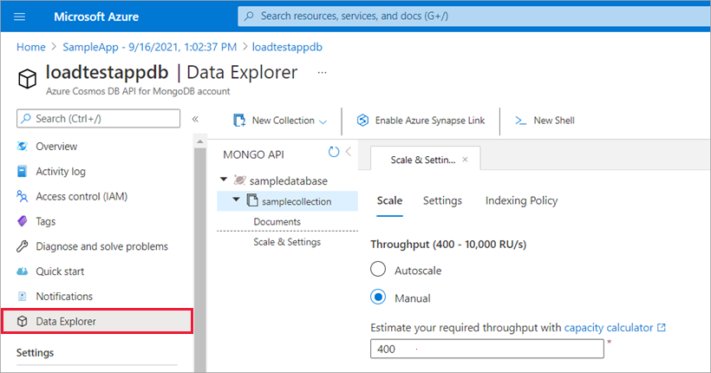Open the New Collection dropdown arrow
Screen dimensions: 711x373
click(x=323, y=121)
